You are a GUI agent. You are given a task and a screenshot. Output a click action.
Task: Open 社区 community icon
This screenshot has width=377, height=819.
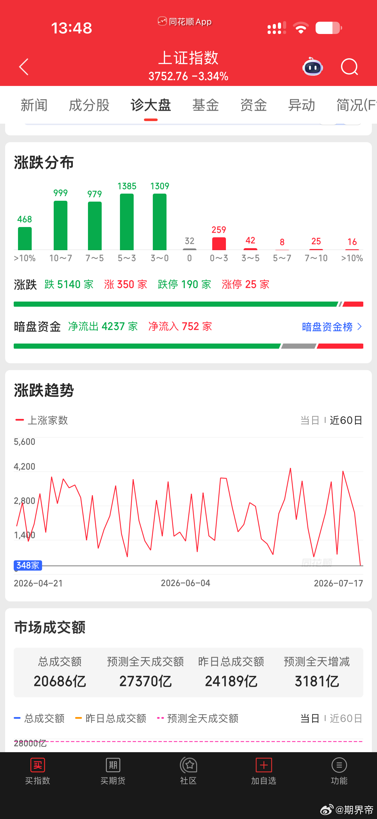point(188,771)
